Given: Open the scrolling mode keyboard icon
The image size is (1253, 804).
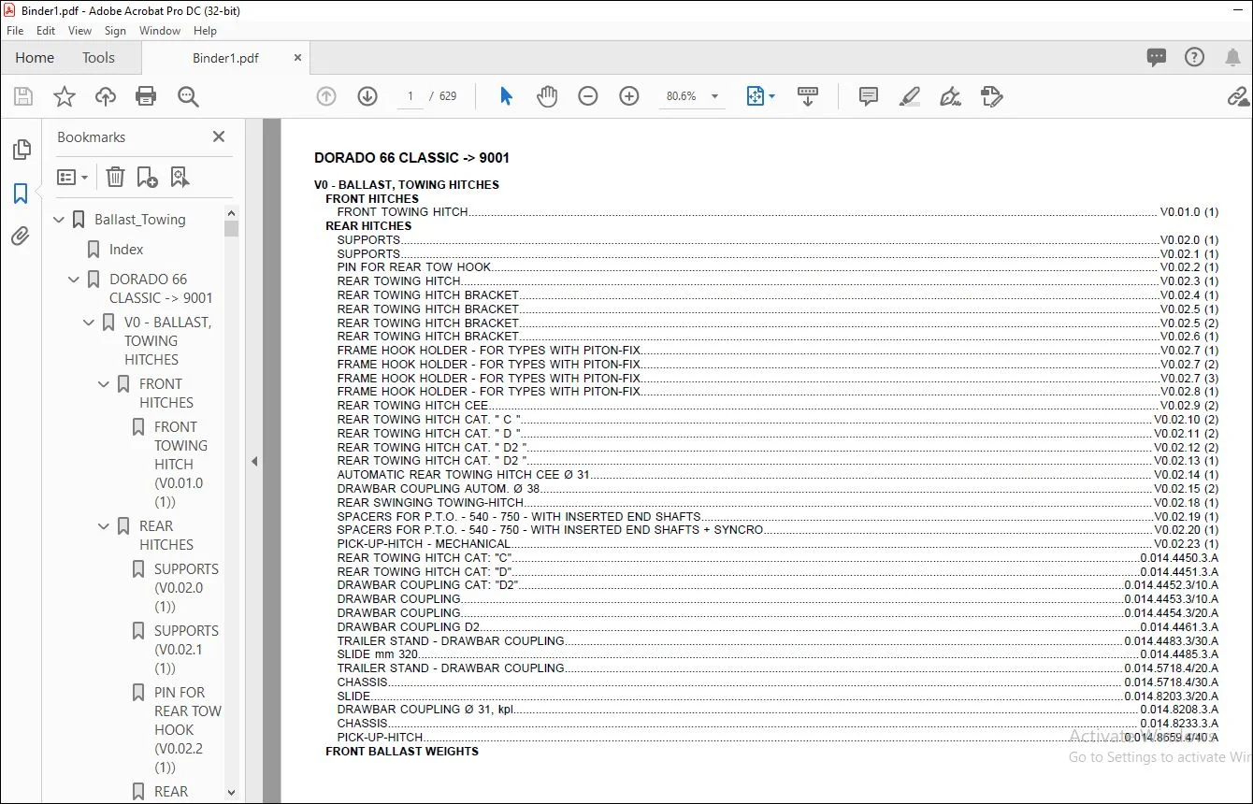Looking at the screenshot, I should (808, 96).
